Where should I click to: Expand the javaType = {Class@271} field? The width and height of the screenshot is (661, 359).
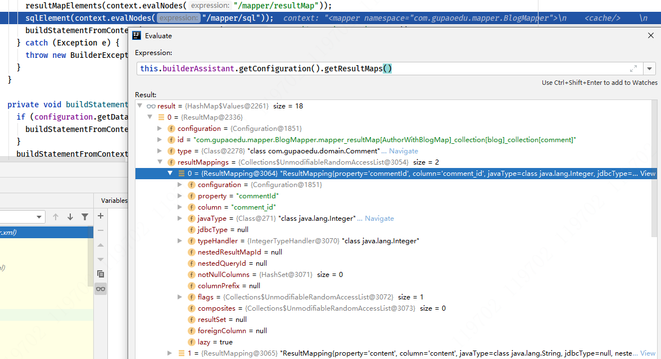tap(180, 218)
